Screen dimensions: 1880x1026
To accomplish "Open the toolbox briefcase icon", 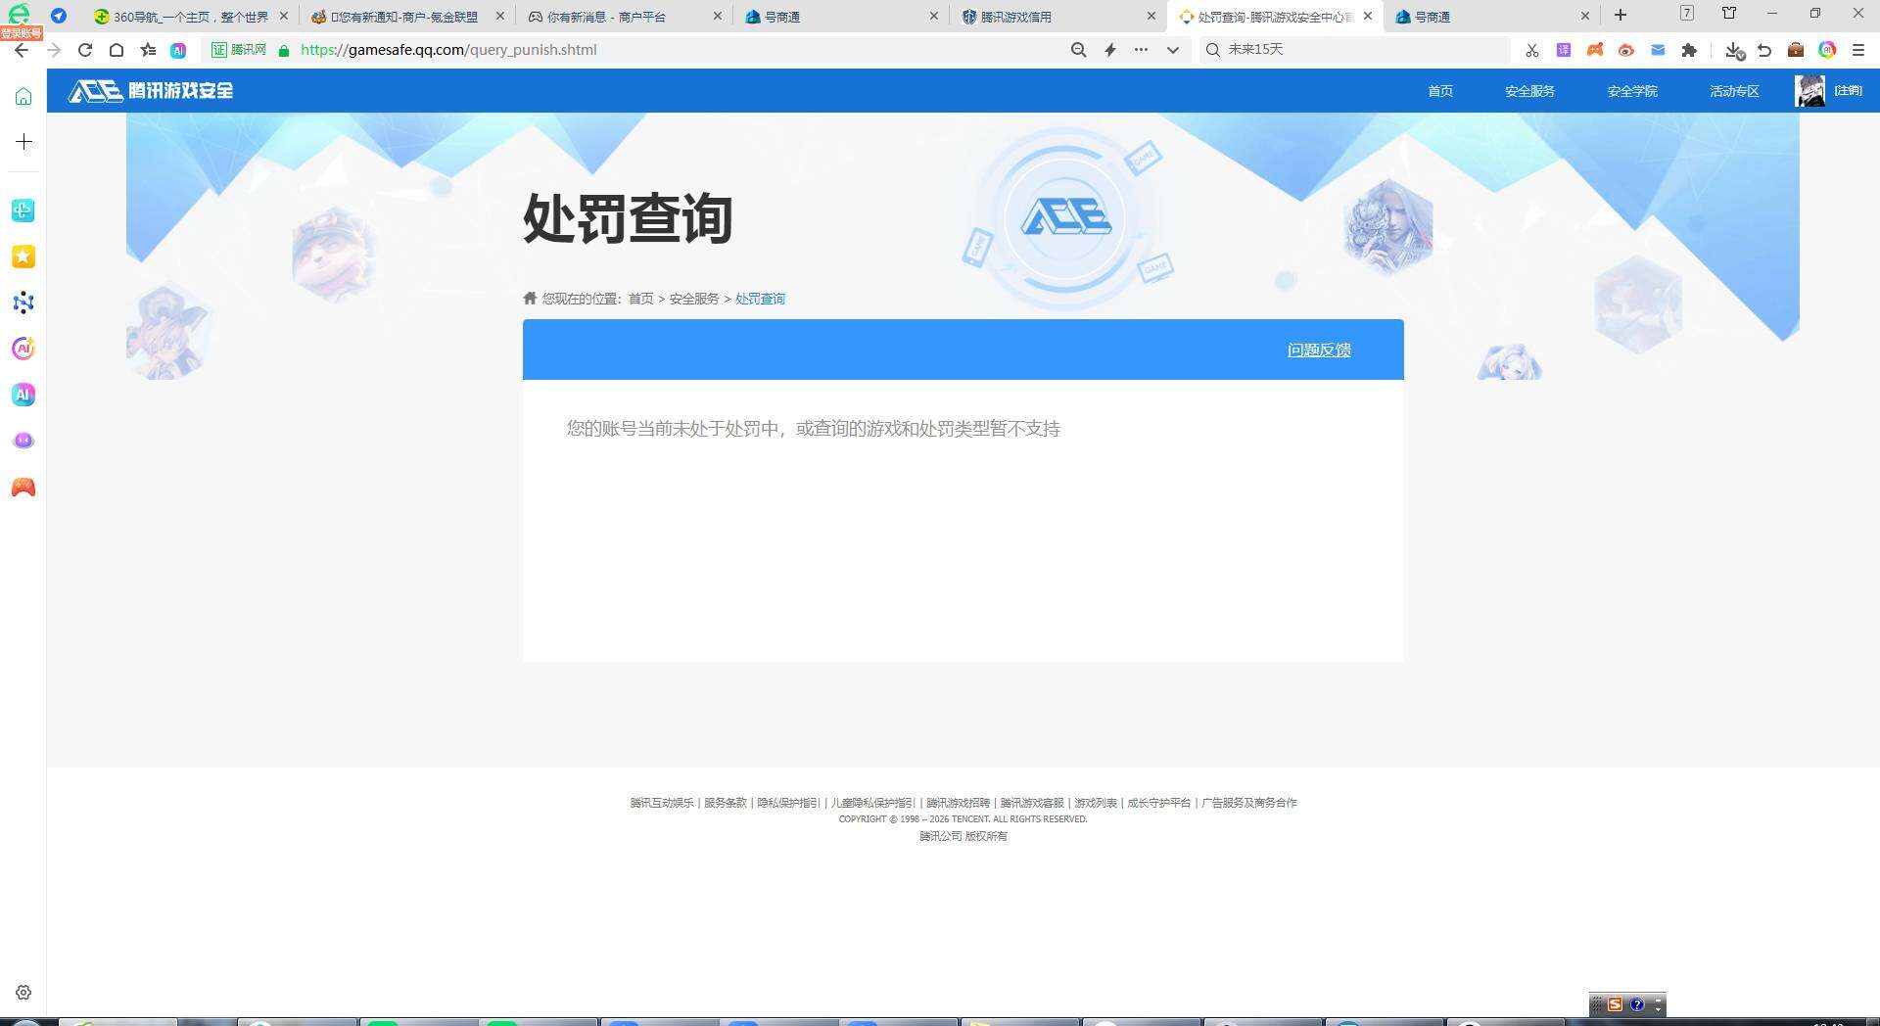I will (1796, 50).
